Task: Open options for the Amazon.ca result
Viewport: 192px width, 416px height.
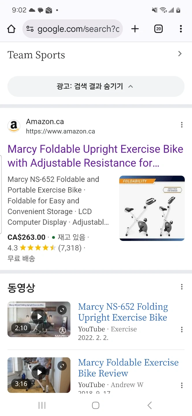Action: (182, 125)
